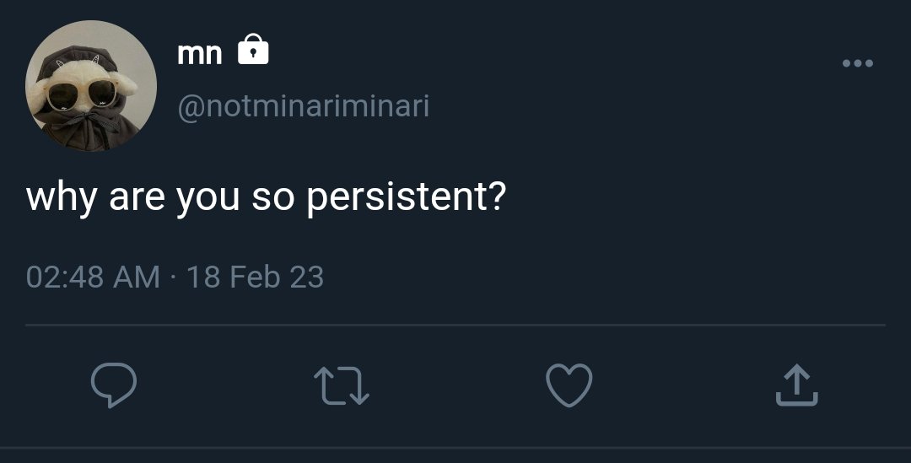Viewport: 911px width, 463px height.
Task: Click the dot separator between time and date
Action: (173, 277)
